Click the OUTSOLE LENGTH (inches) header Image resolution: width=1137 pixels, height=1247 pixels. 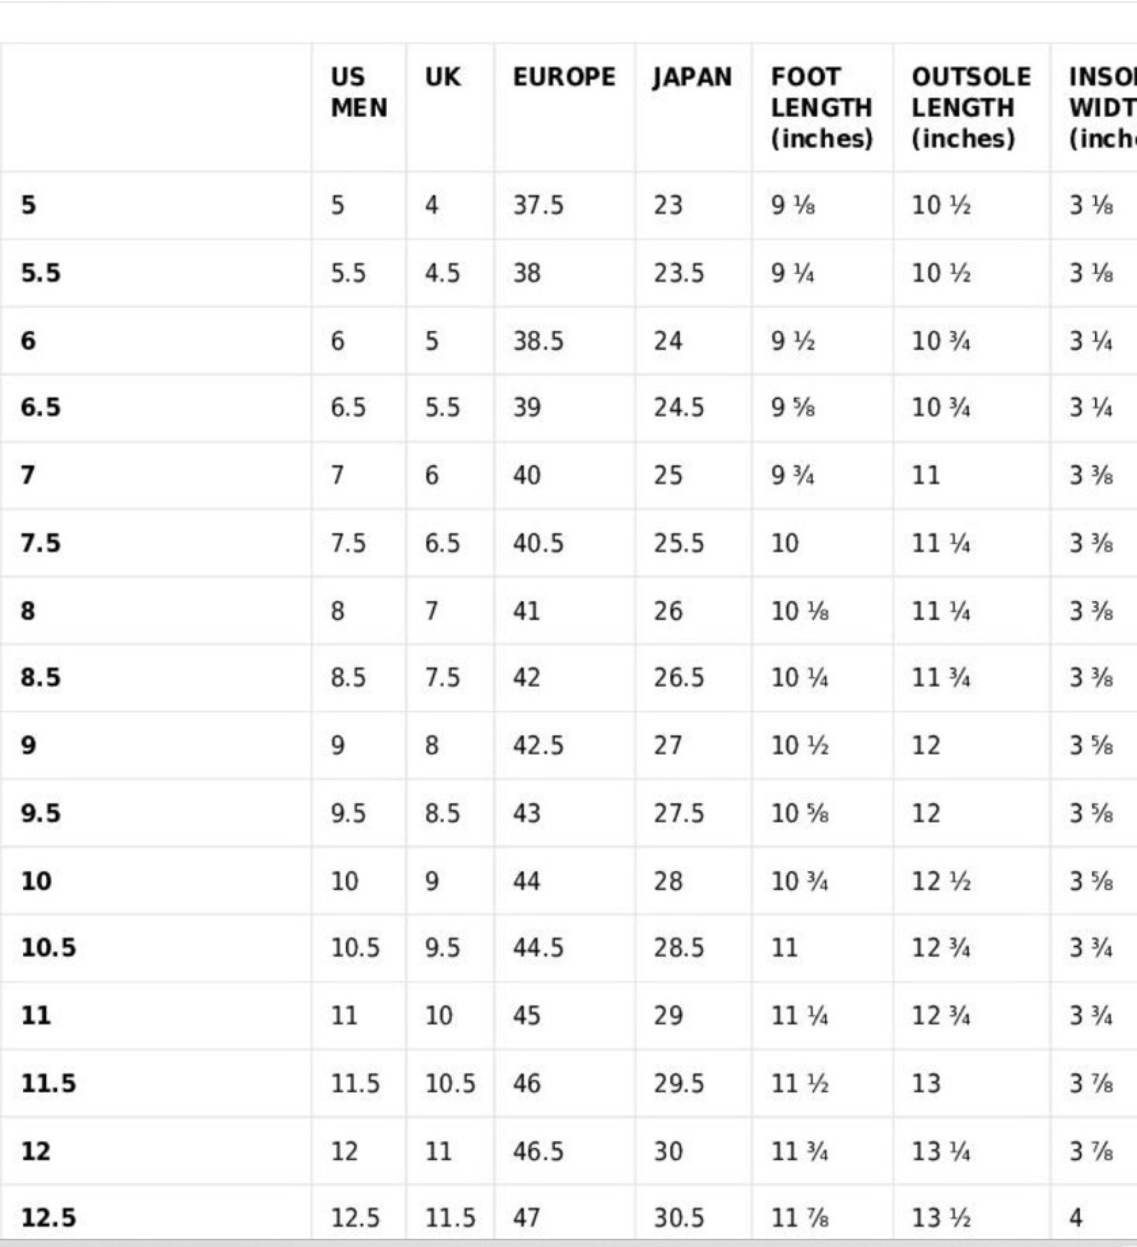pyautogui.click(x=971, y=108)
